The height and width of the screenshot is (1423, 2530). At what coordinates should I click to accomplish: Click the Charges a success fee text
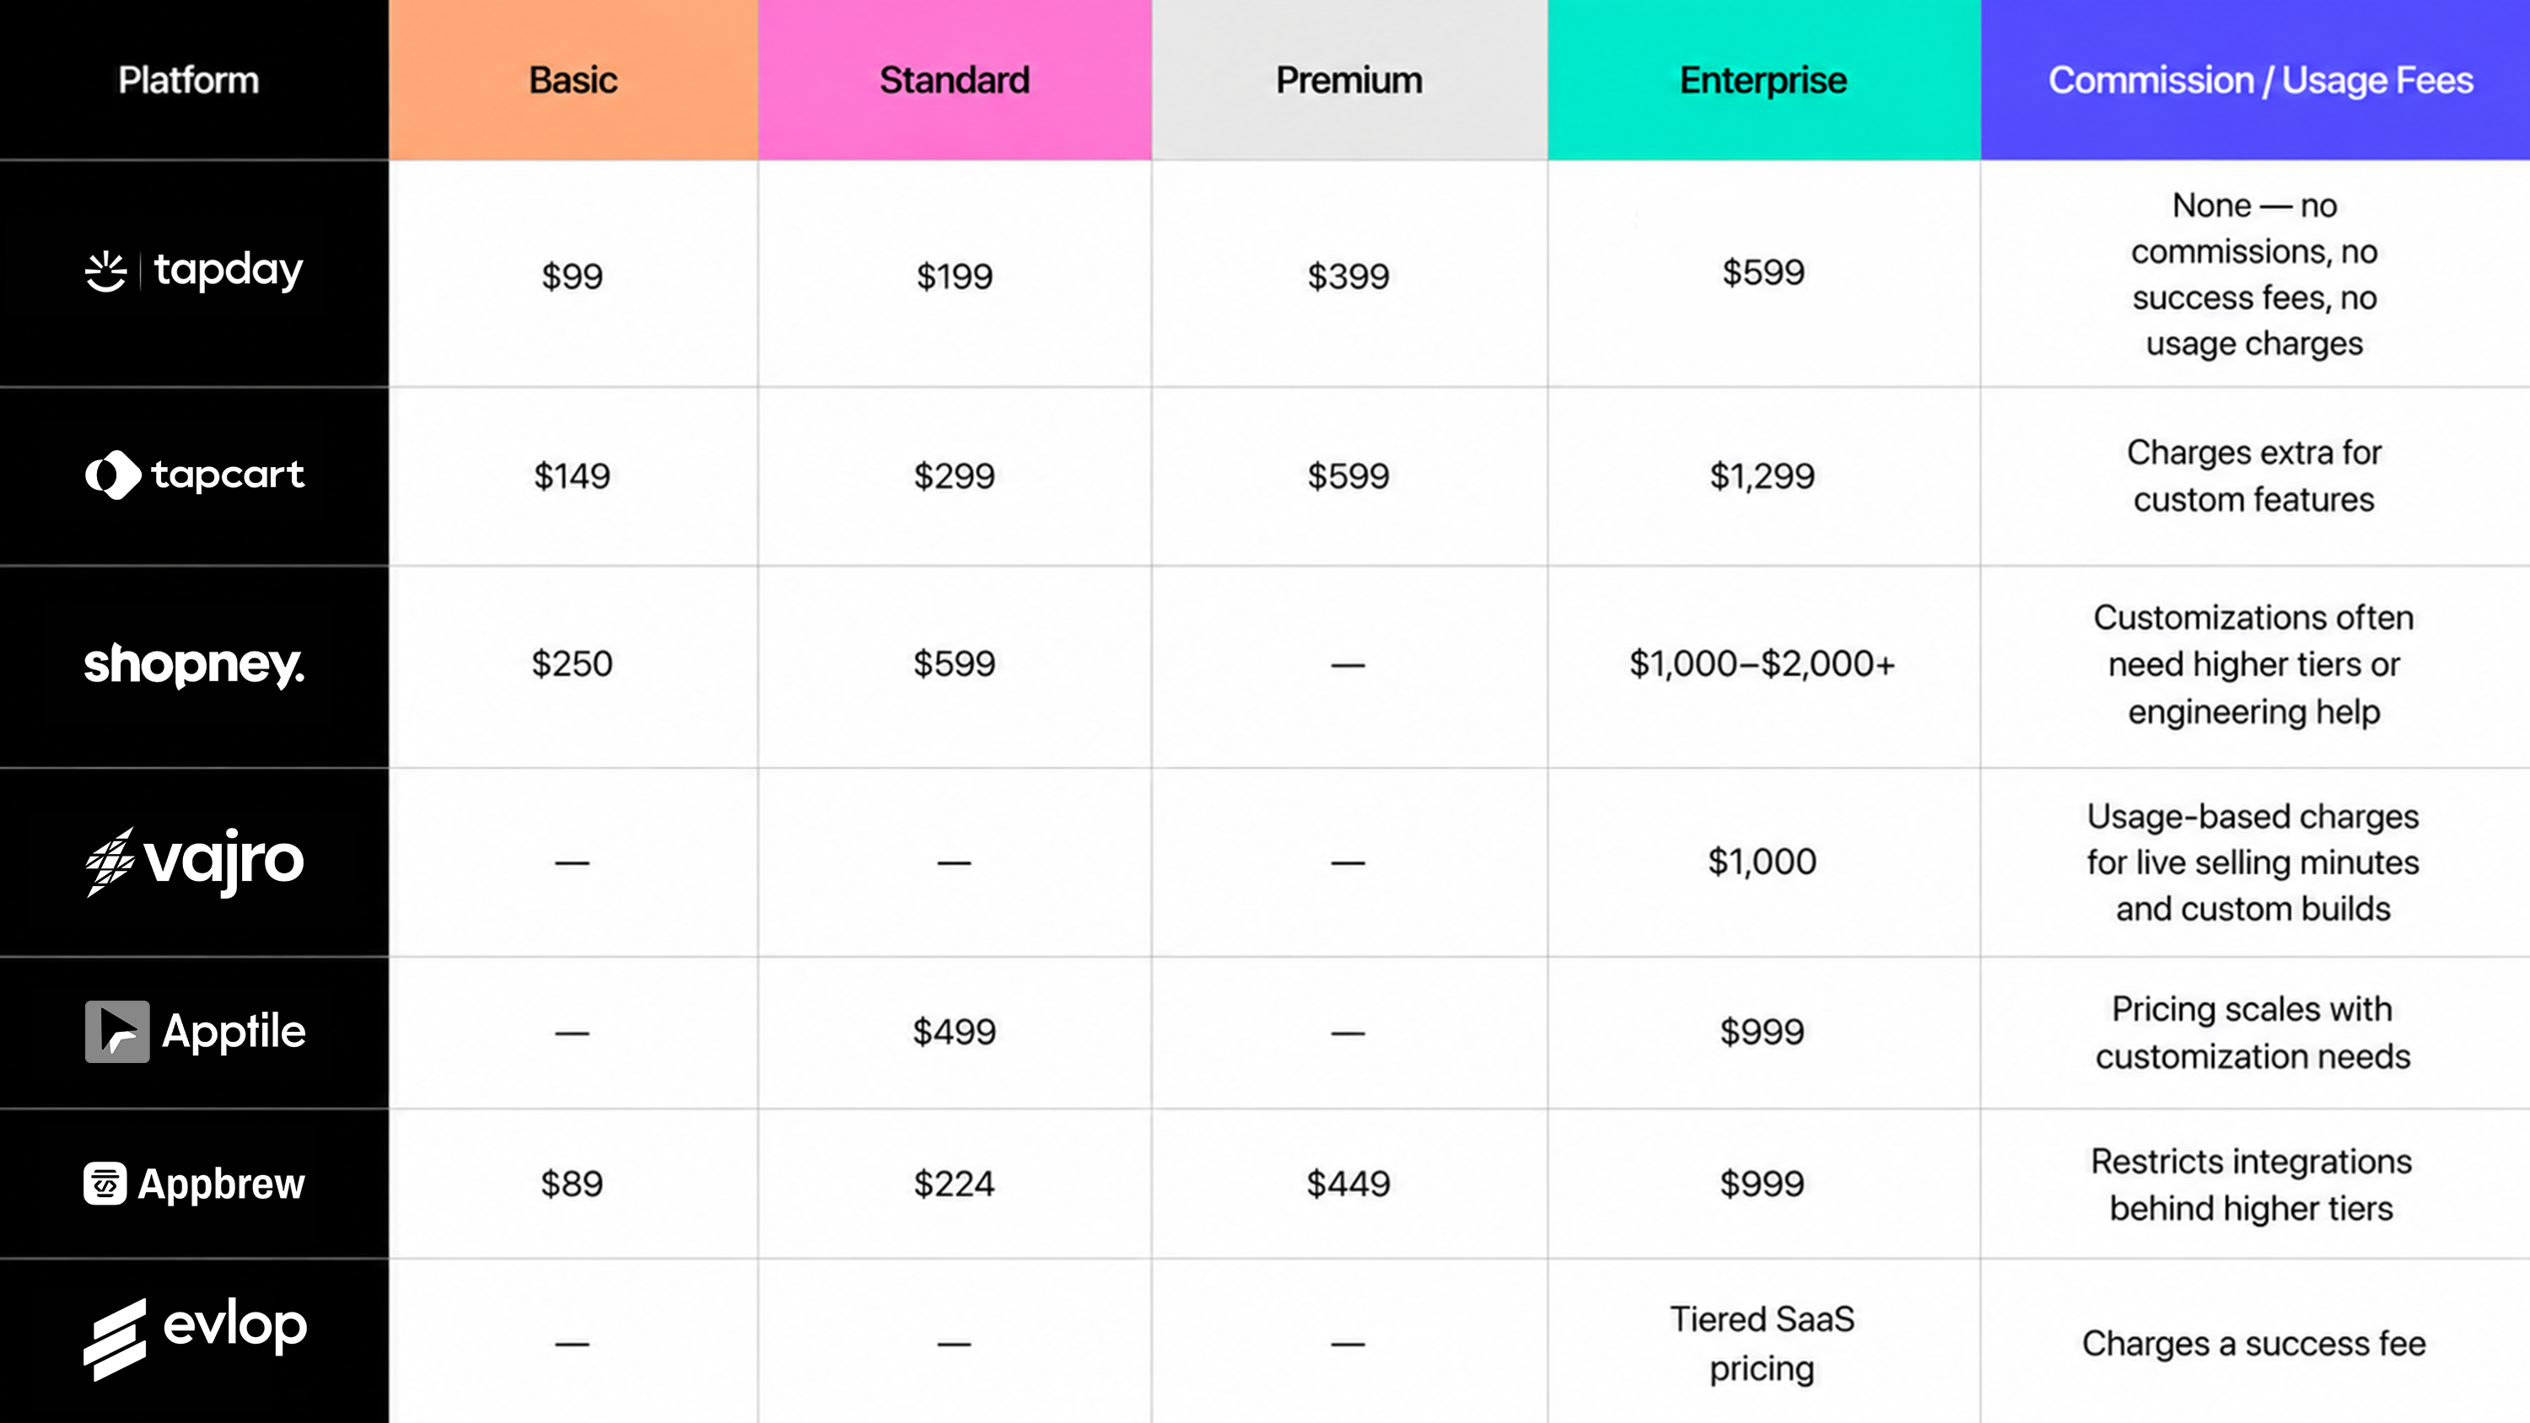pyautogui.click(x=2254, y=1344)
